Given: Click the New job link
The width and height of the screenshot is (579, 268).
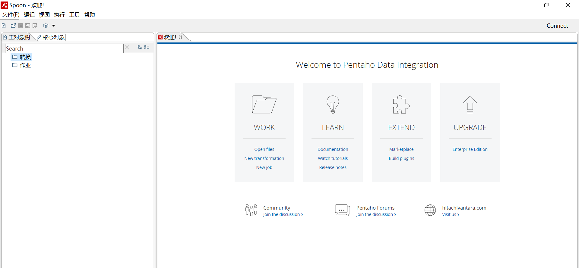Looking at the screenshot, I should (x=264, y=167).
